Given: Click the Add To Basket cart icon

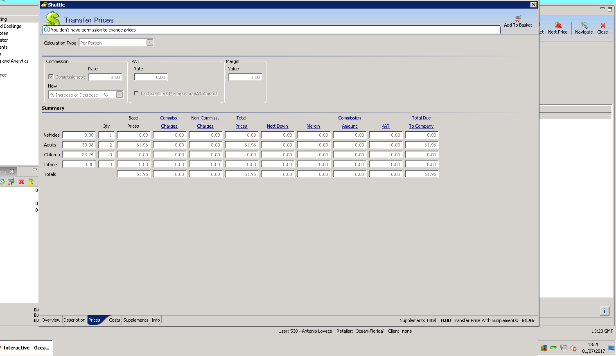Looking at the screenshot, I should [518, 18].
